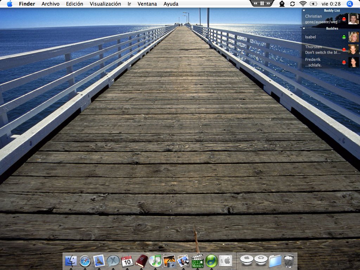
Task: Click the recycle-logo bowl icon in Dock
Action: pos(261,260)
